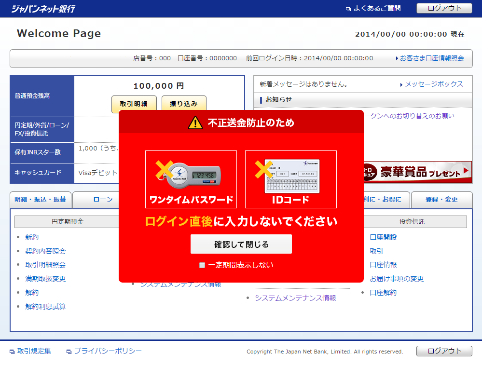Click the IDコード card image

291,179
